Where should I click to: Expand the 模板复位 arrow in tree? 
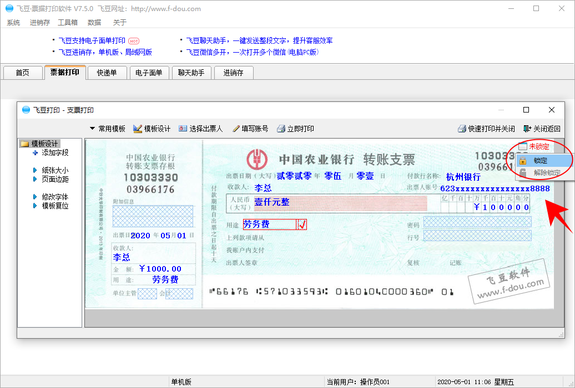(x=35, y=206)
